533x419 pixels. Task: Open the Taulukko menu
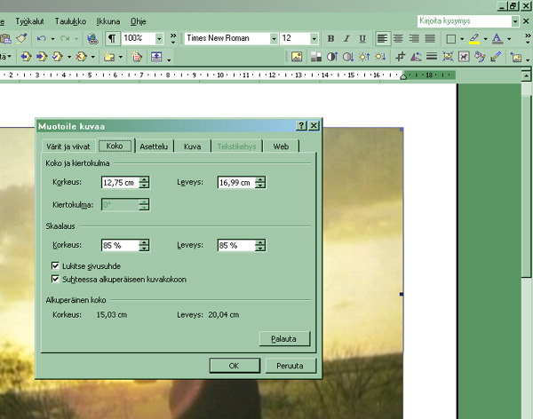70,20
